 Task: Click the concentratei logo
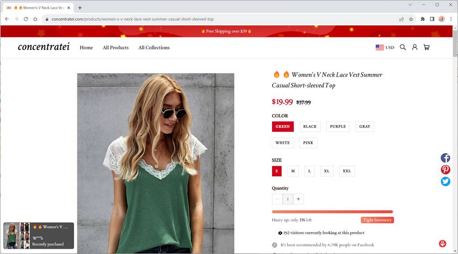click(44, 47)
